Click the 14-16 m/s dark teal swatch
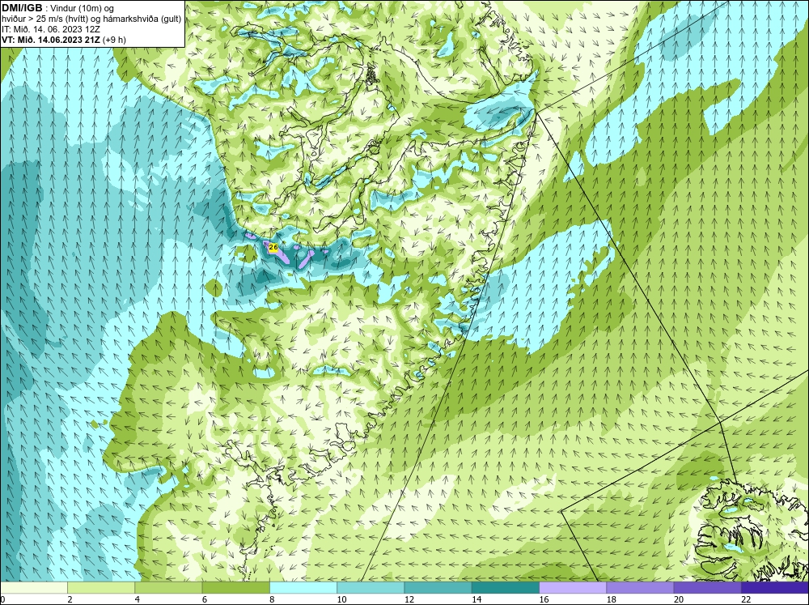Image resolution: width=809 pixels, height=605 pixels. (506, 587)
